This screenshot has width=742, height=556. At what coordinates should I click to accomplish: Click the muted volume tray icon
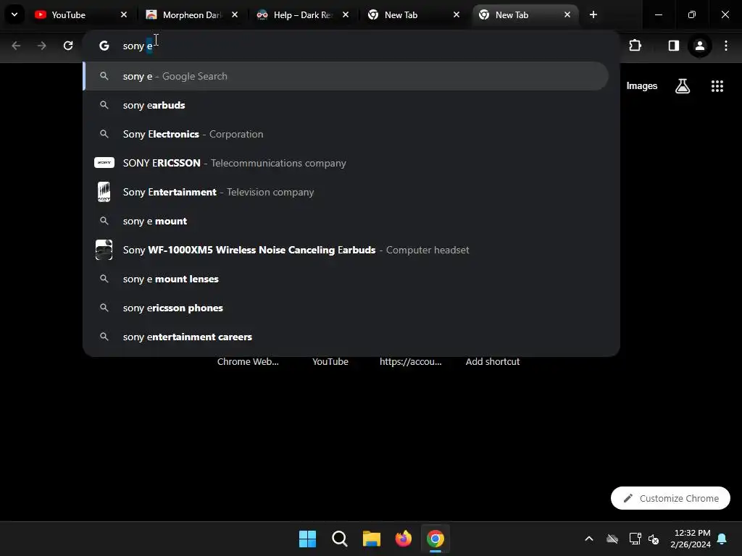(x=654, y=539)
